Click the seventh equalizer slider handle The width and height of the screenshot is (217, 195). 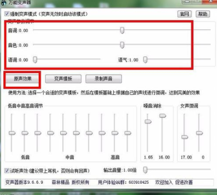89,133
